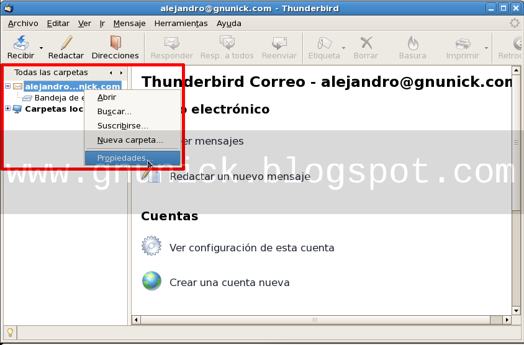Click the Recibir mail download icon
Screen dimensions: 524x345
[x=20, y=43]
